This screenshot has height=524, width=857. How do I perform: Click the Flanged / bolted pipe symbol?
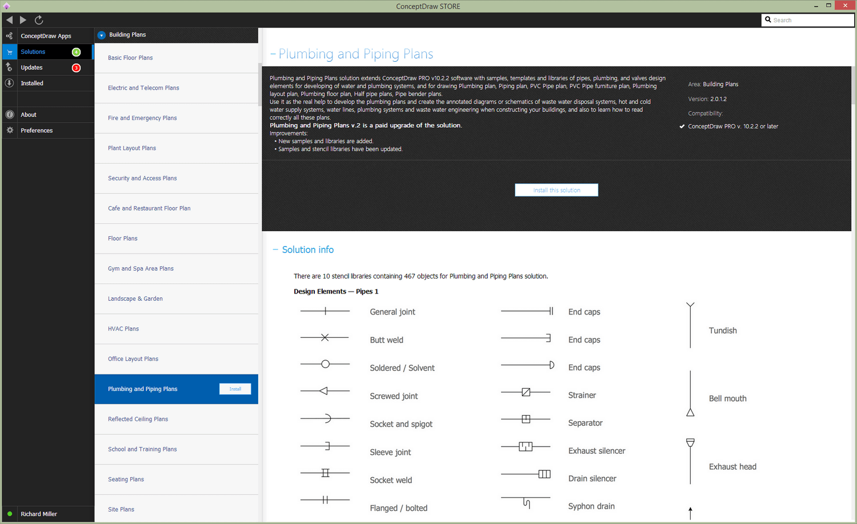click(325, 500)
